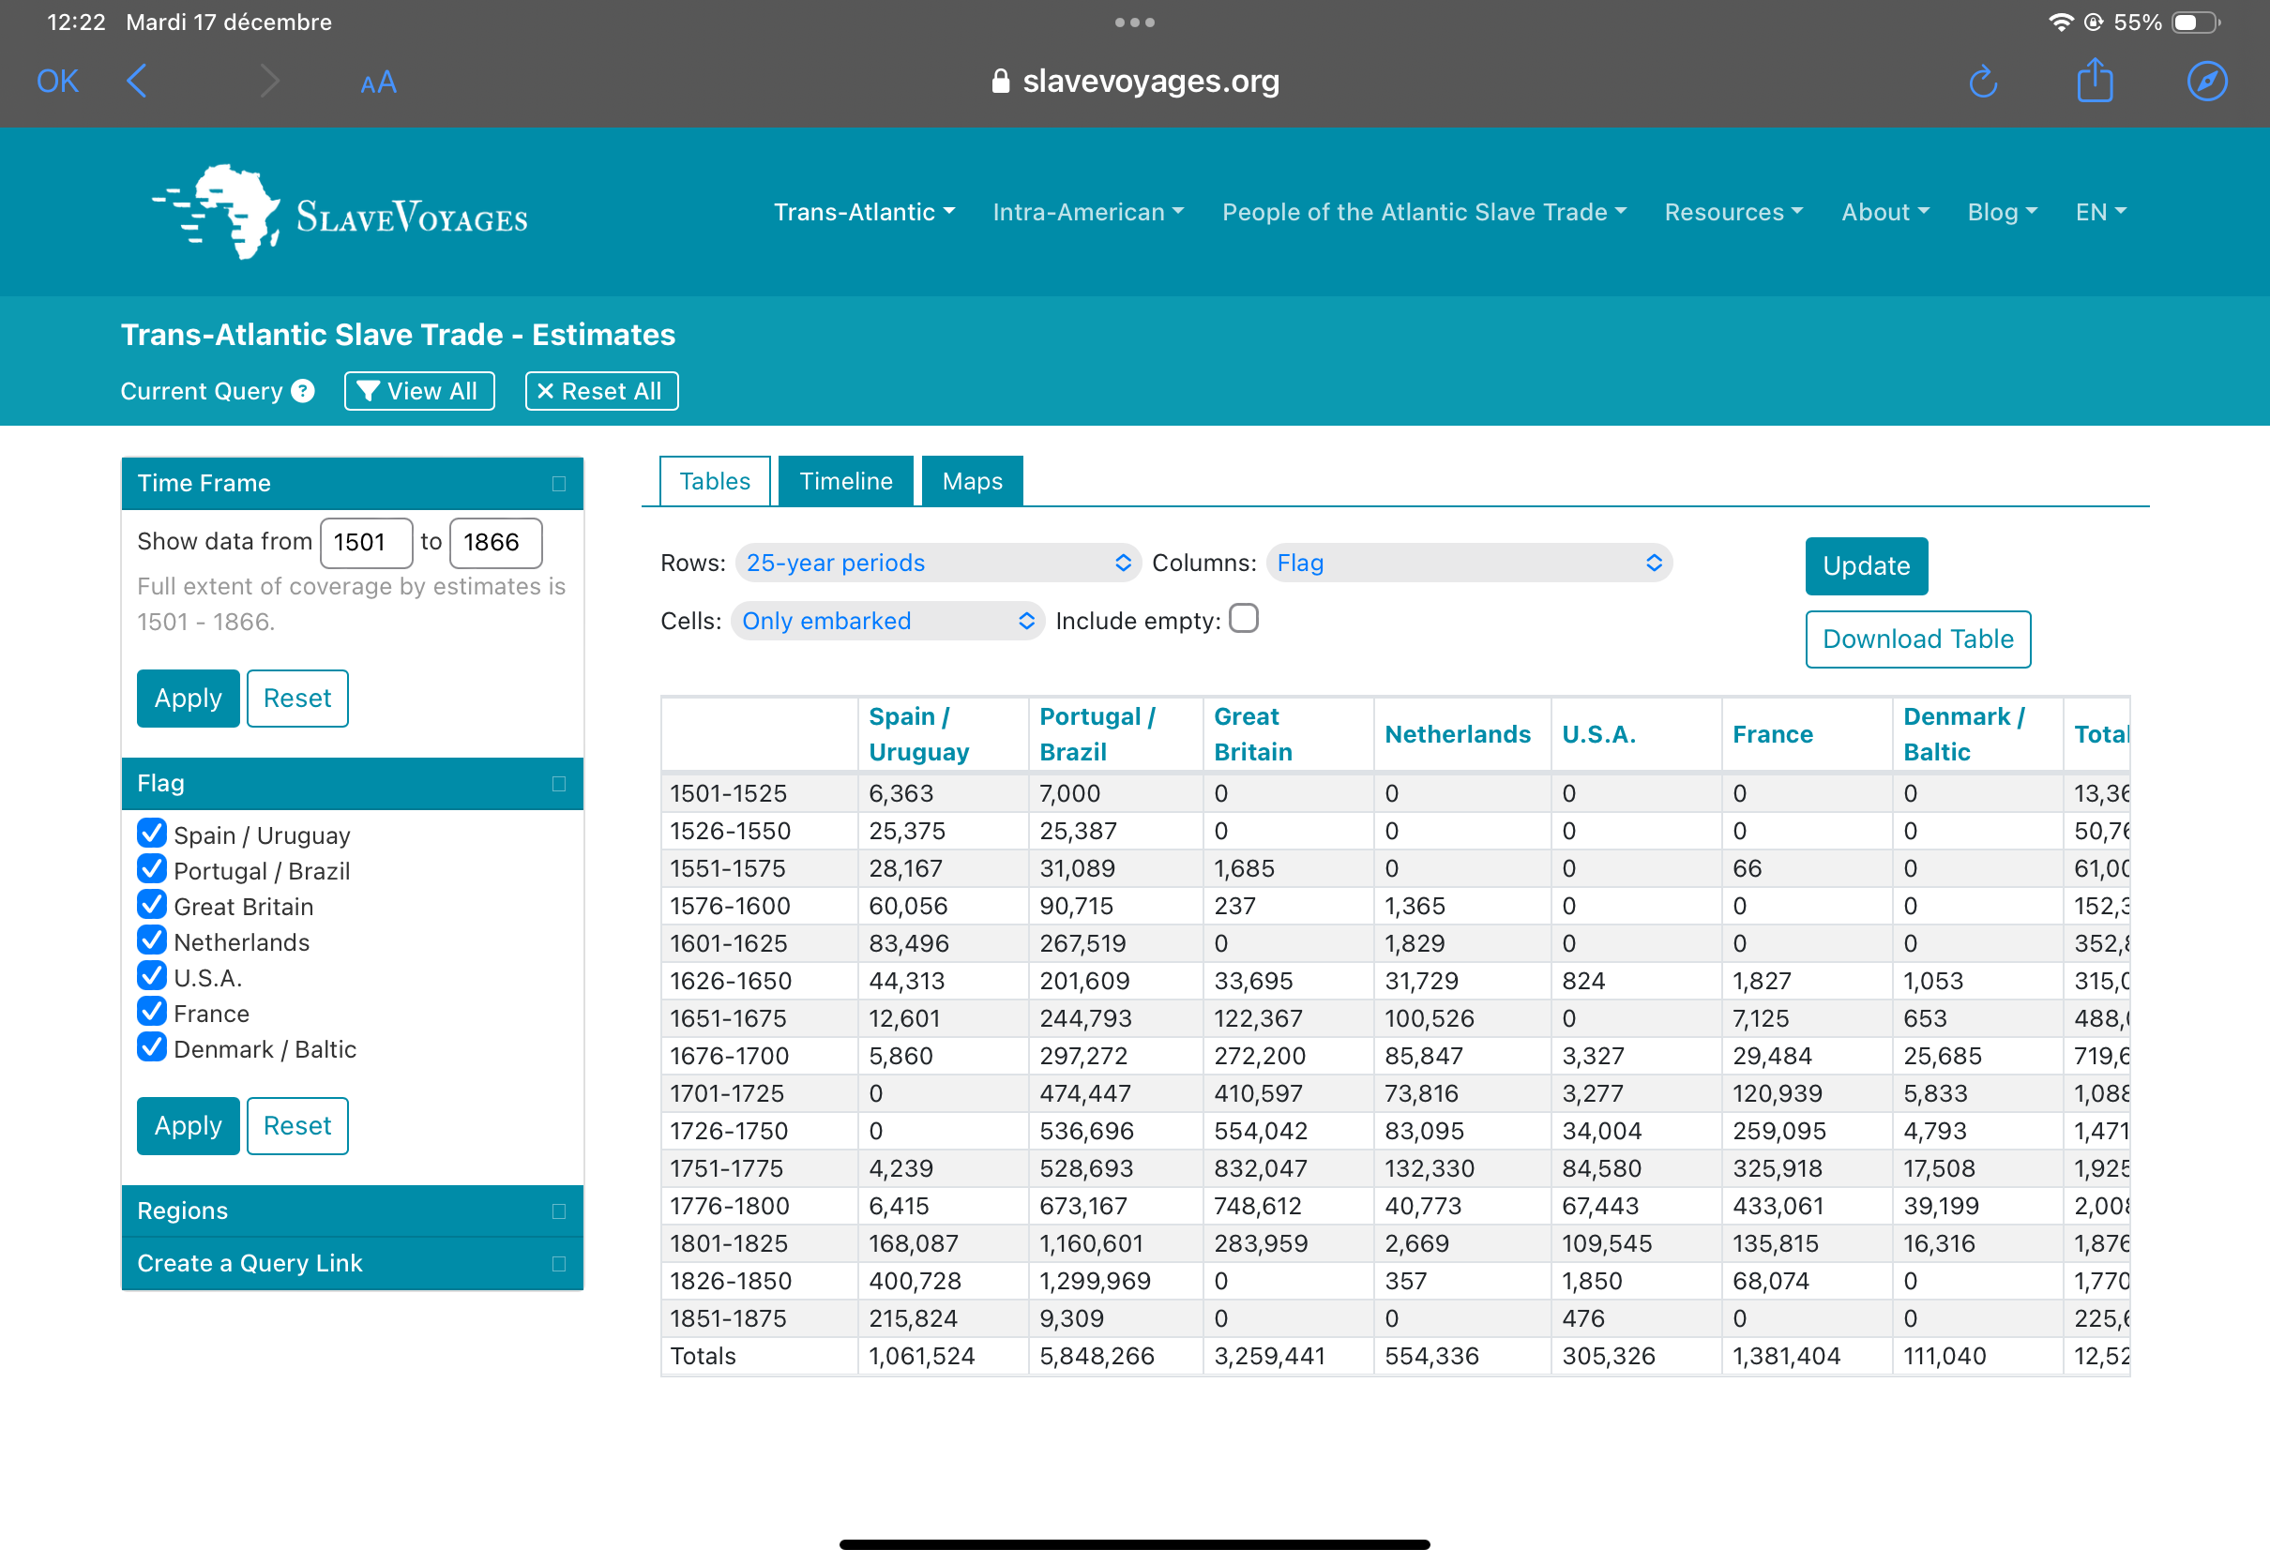2270x1564 pixels.
Task: Open the share sheet icon
Action: [x=2095, y=81]
